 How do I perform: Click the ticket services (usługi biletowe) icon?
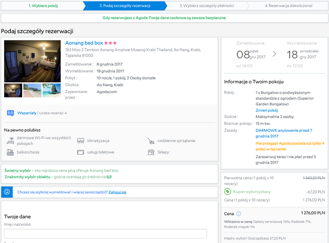[80, 152]
